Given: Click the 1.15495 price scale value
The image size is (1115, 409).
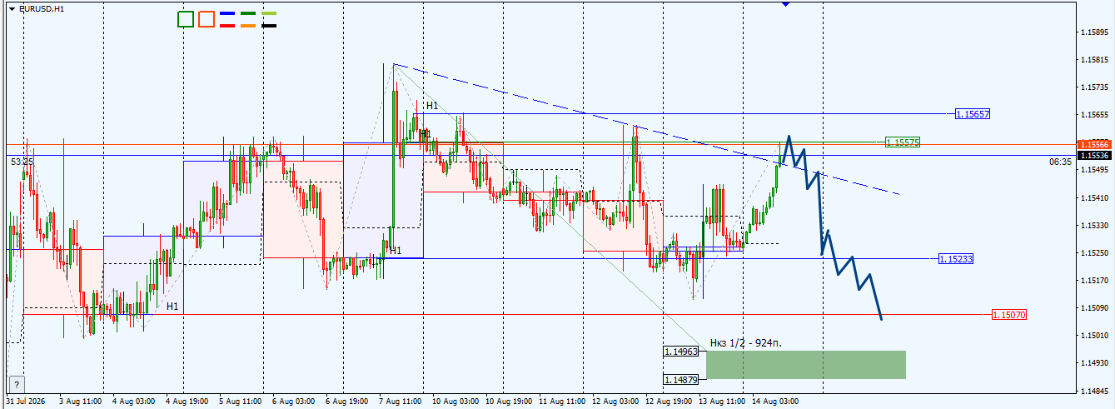Looking at the screenshot, I should (x=1094, y=170).
